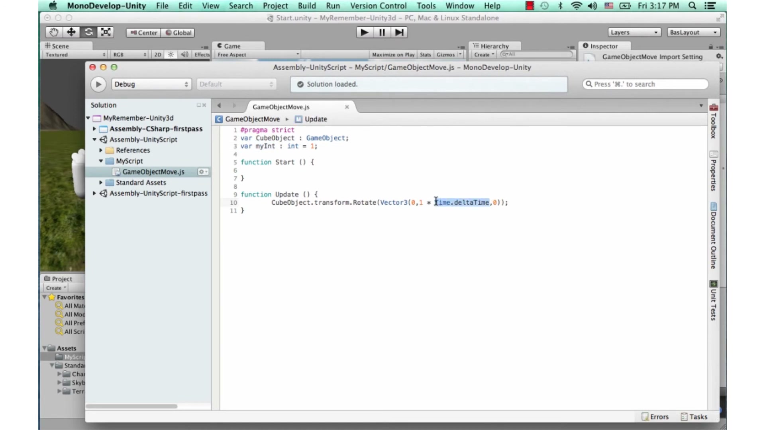Image resolution: width=765 pixels, height=430 pixels.
Task: Select GameObjectMove class breadcrumb
Action: pyautogui.click(x=247, y=119)
